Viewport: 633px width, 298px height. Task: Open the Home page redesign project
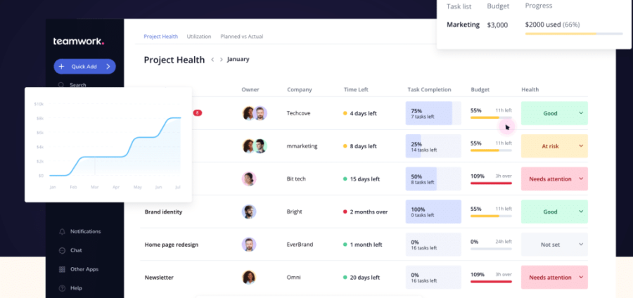click(172, 245)
